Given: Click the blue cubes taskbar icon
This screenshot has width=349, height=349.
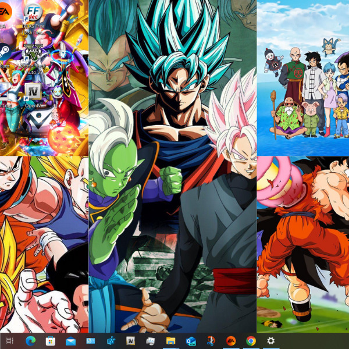Looking at the screenshot, I should click(x=111, y=341).
